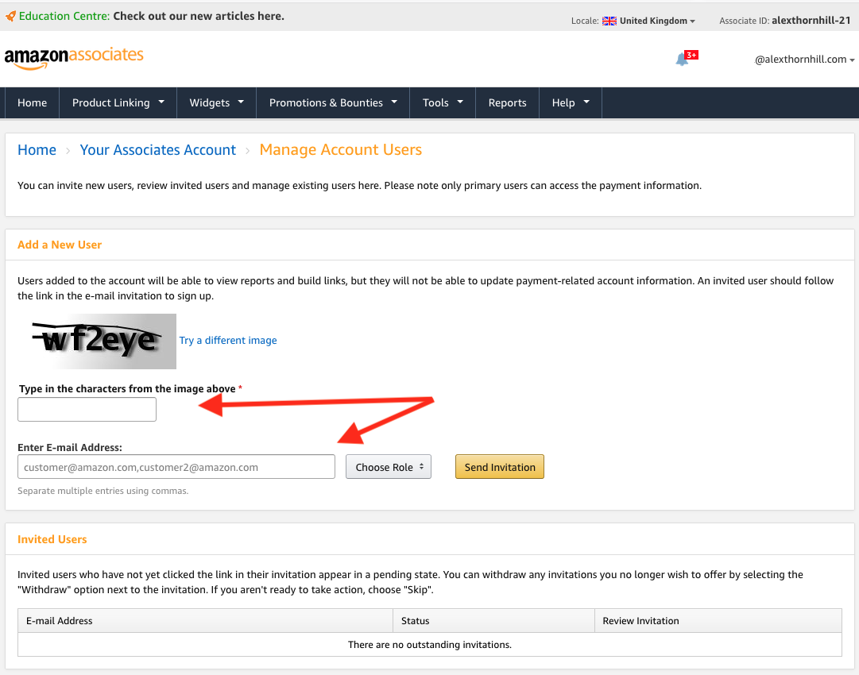Expand the Help menu

pos(571,102)
